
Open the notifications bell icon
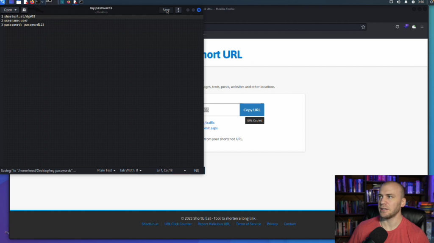tap(406, 2)
